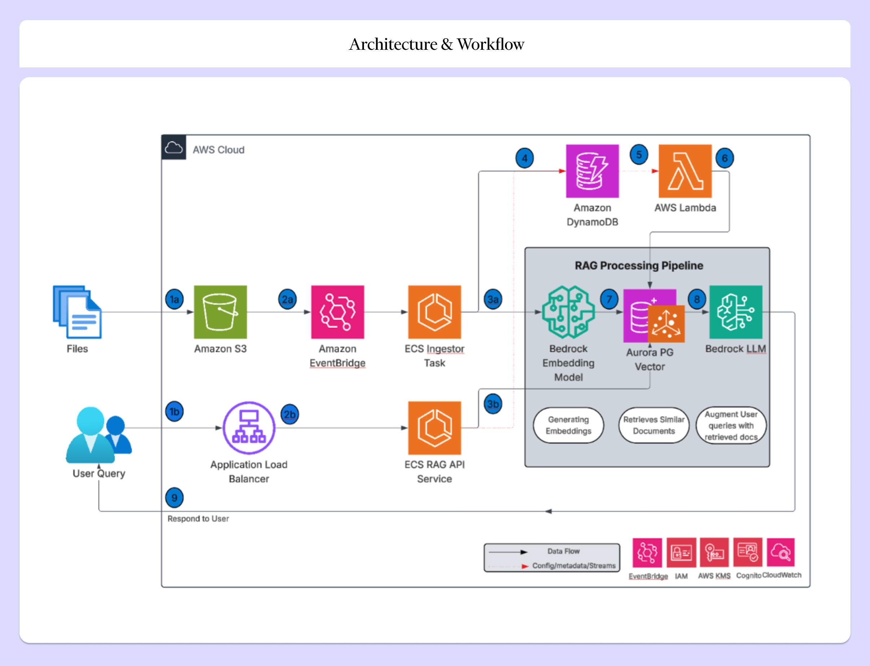Click the Amazon DynamoDB icon

(592, 171)
